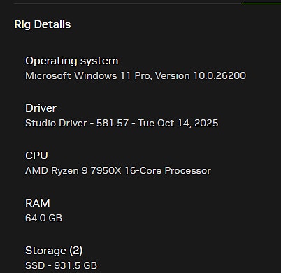281x273 pixels.
Task: Select the 16-Core Processor text
Action: [x=168, y=171]
